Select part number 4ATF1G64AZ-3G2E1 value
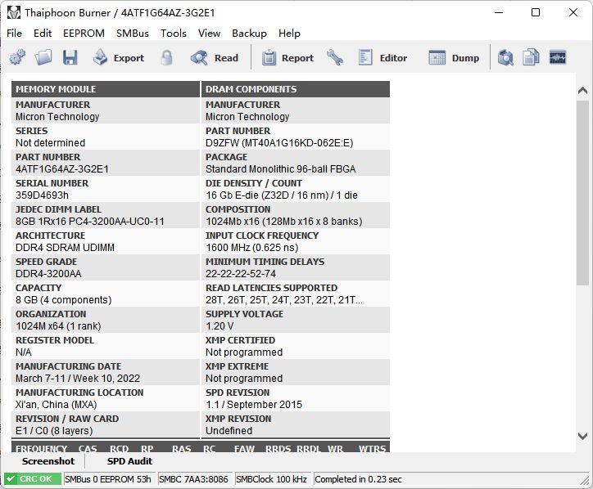 coord(62,168)
